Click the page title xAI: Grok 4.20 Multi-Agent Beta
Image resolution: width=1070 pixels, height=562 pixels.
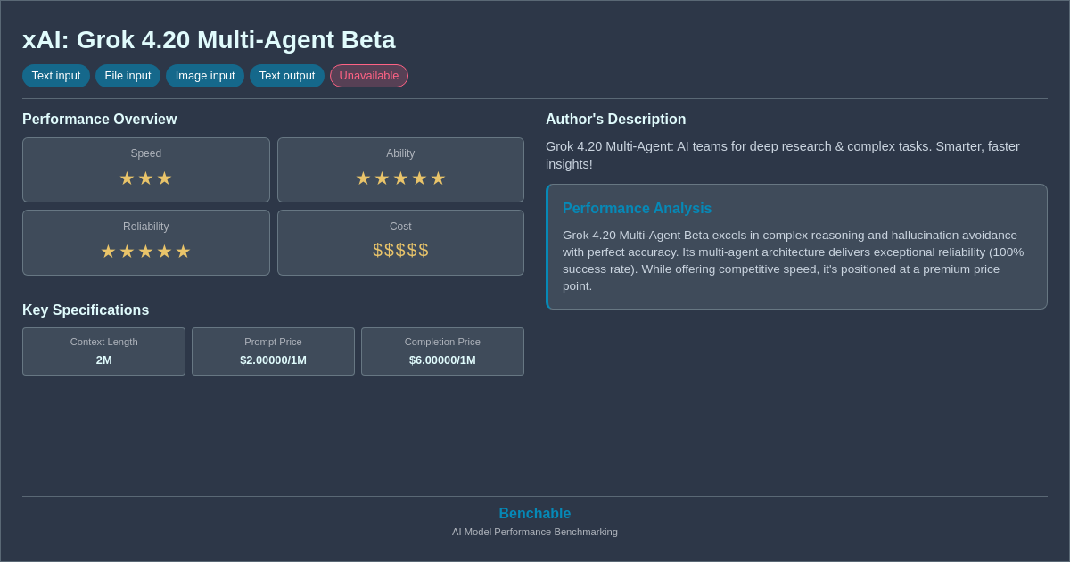209,40
